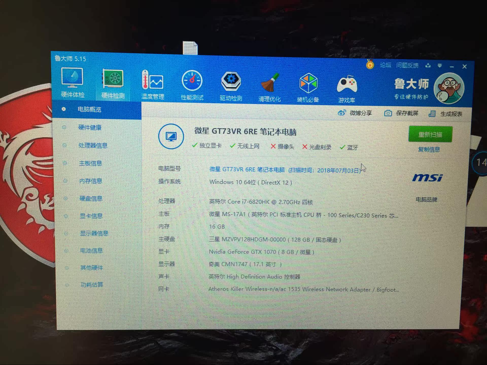
Task: Select 硬件健康 in the left sidebar
Action: coord(90,127)
